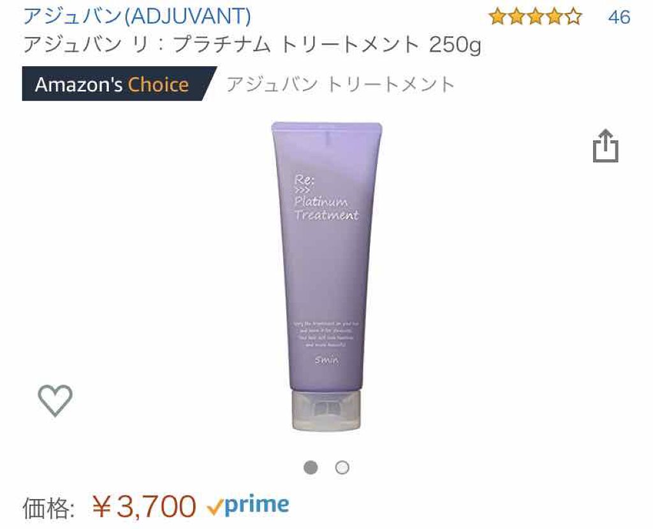
Task: Click the prime logo next to price
Action: tap(248, 505)
